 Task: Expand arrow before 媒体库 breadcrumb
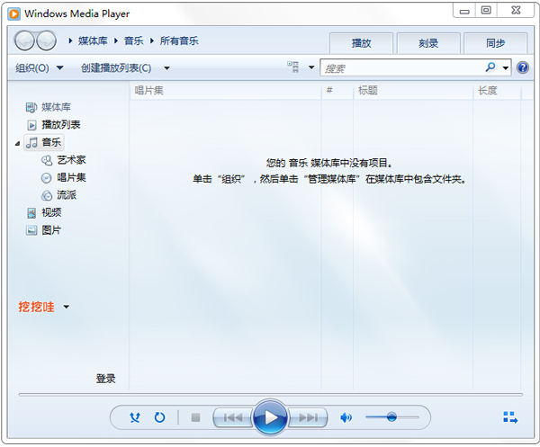click(x=70, y=41)
